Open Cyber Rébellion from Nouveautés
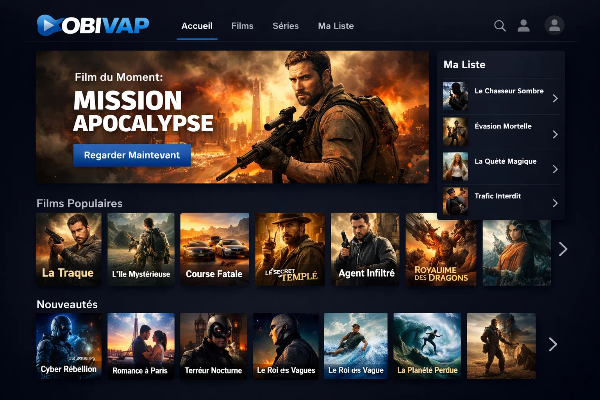Screen dimensions: 600x400 69,346
